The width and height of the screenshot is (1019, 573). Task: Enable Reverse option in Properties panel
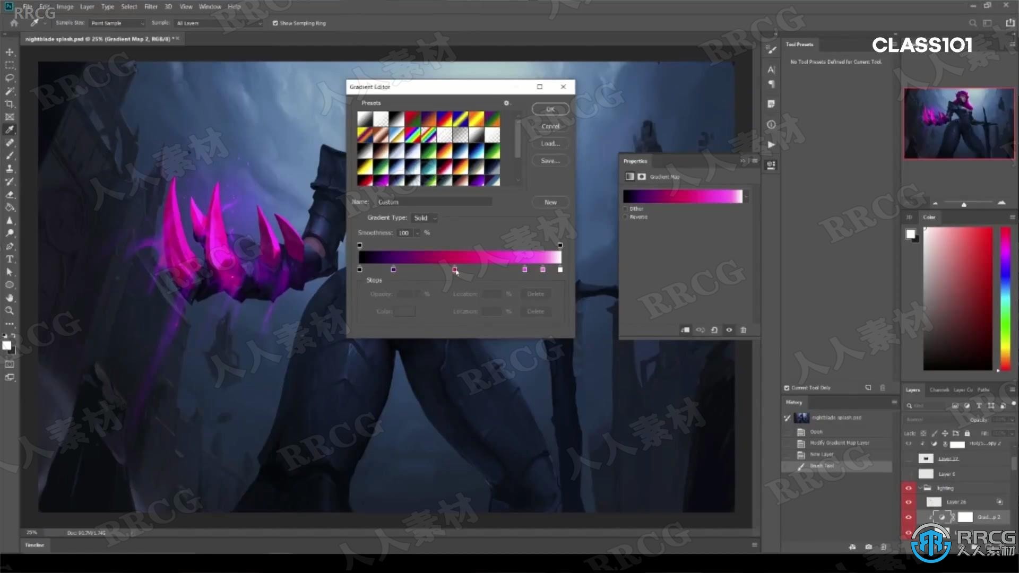(x=626, y=217)
